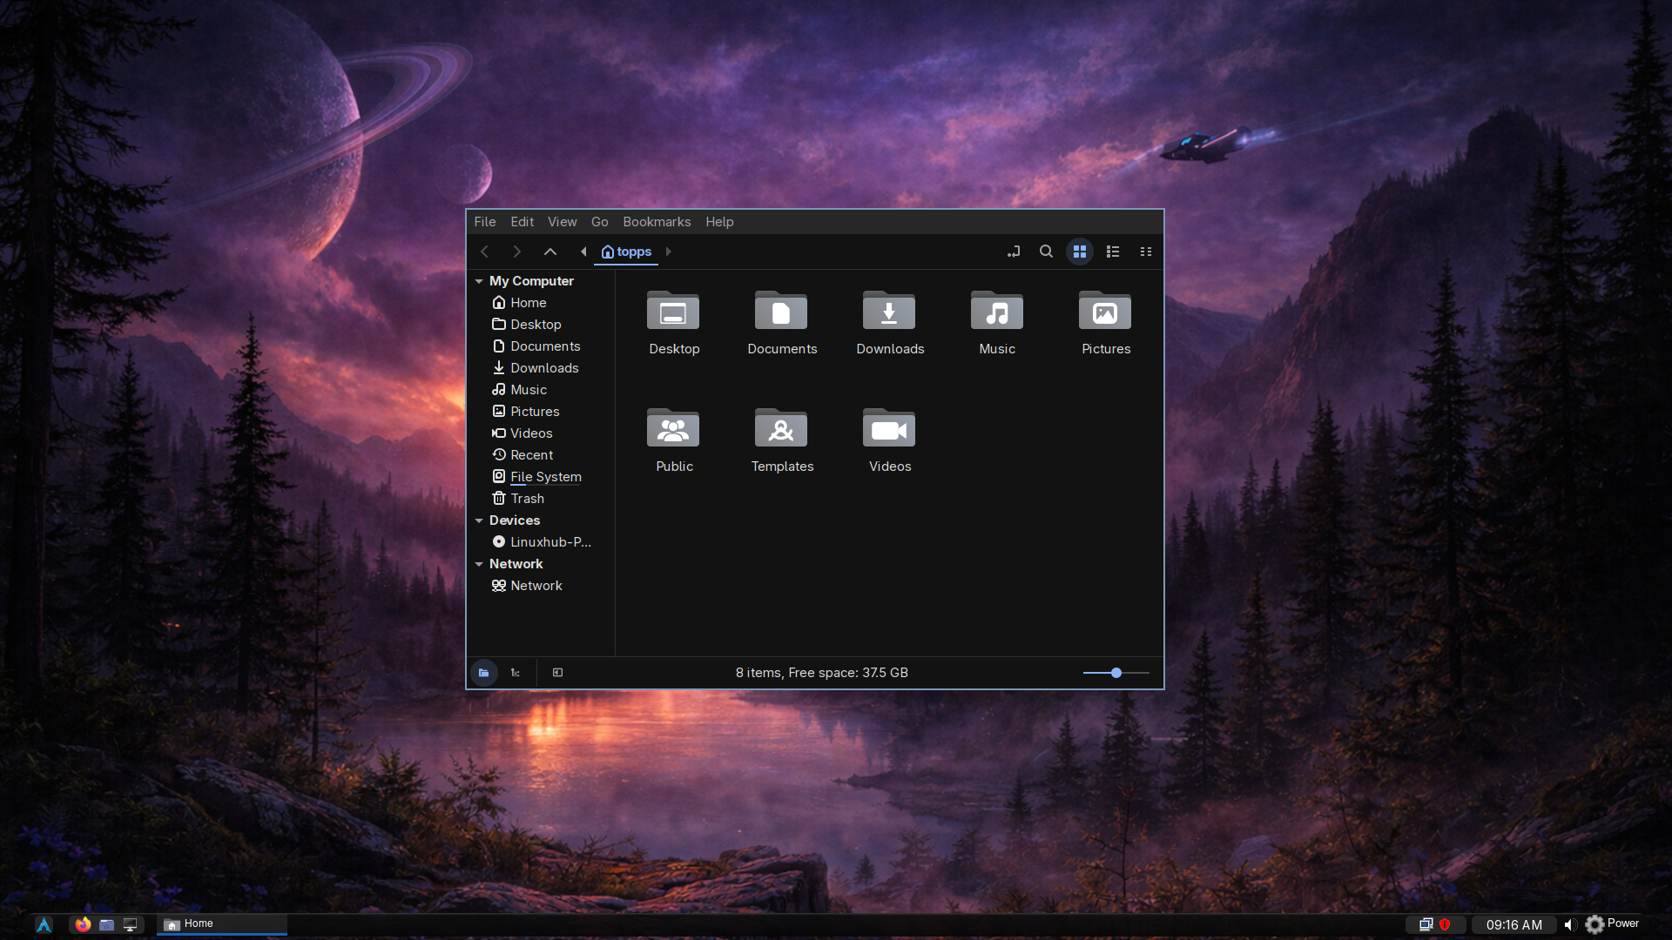Click the topps path button

(x=626, y=252)
